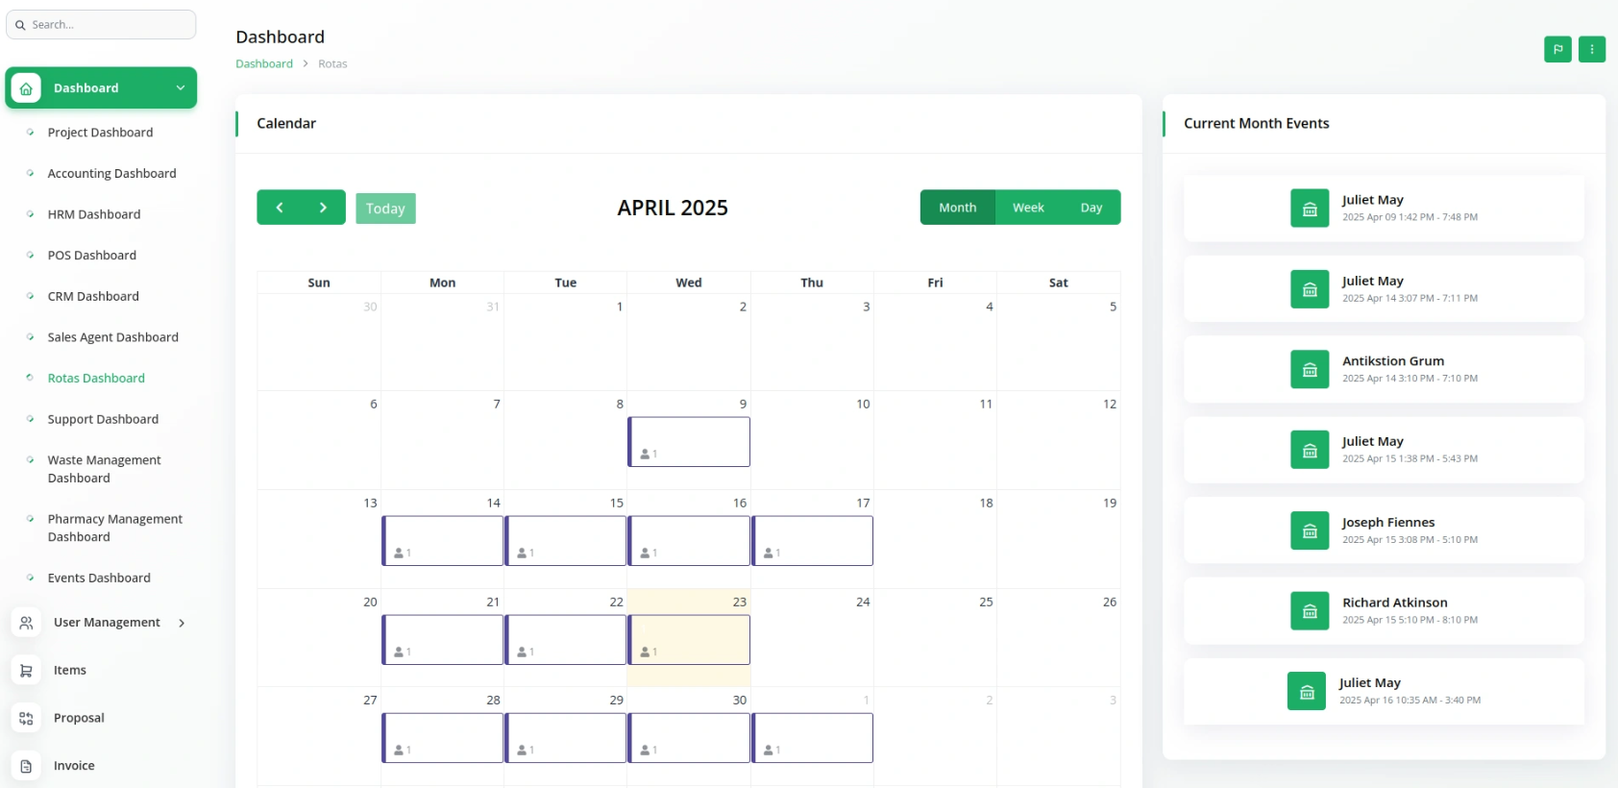The height and width of the screenshot is (788, 1618).
Task: Click calendar icon for Juliet May Apr 15 event
Action: (1310, 450)
